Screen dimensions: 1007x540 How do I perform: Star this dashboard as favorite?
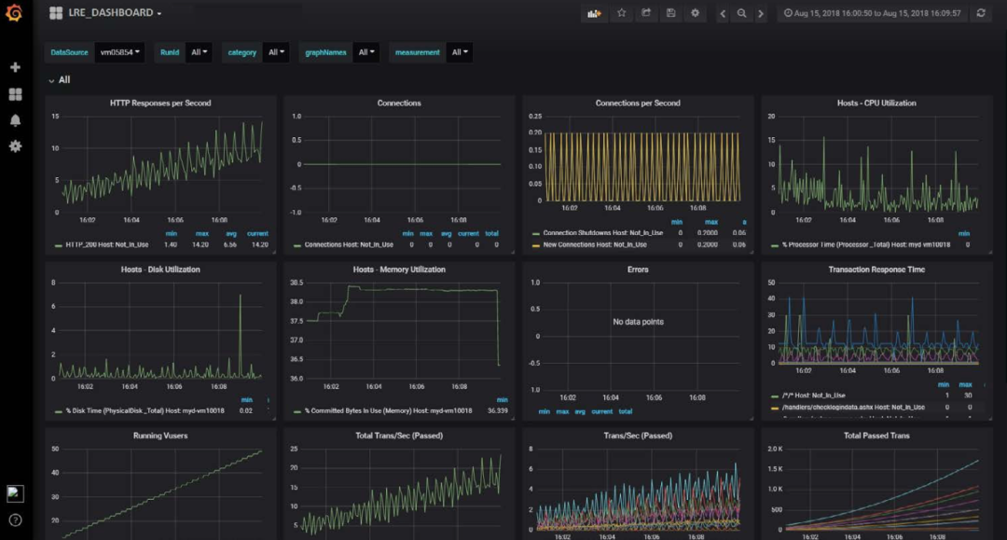(x=621, y=13)
